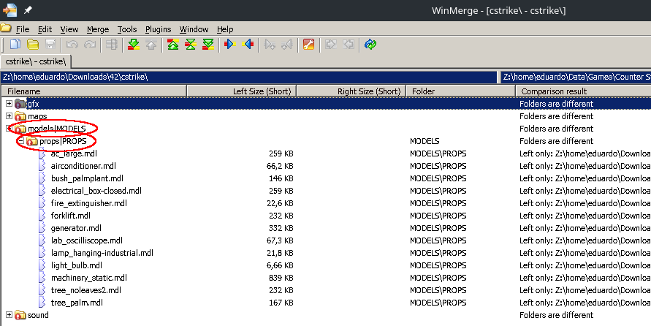The image size is (651, 326).
Task: Open the Window menu
Action: click(x=194, y=29)
